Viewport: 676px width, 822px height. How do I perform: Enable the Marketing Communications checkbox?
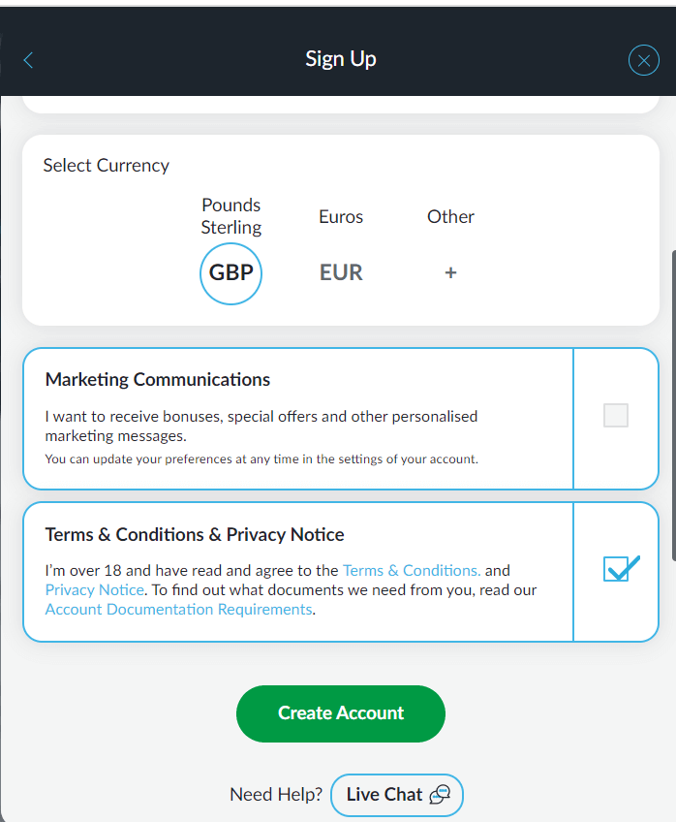point(615,416)
